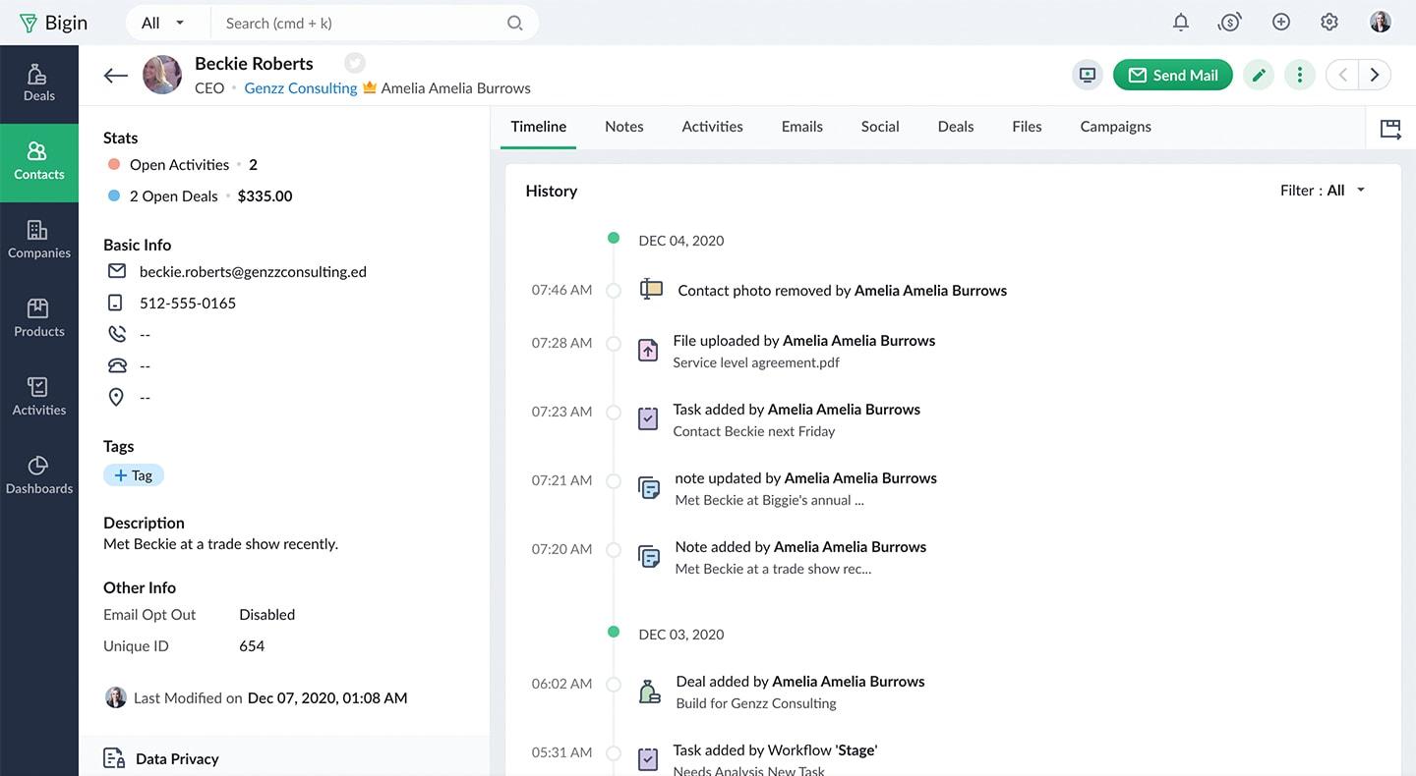Open Dashboards in the sidebar
The image size is (1416, 776).
[38, 476]
